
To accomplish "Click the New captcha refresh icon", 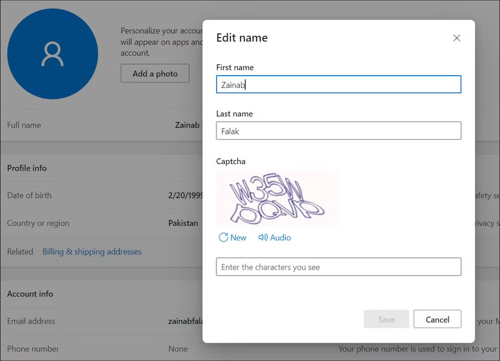I will tap(222, 237).
